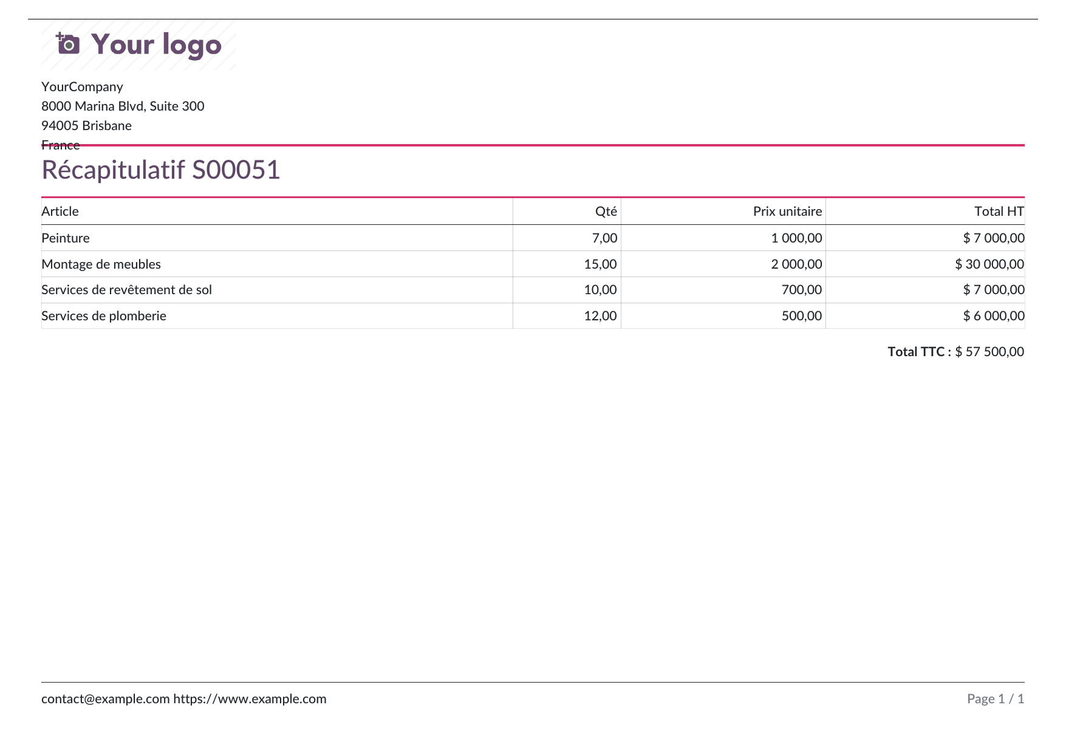Click quantity '12,00' for plomberie
Viewport: 1066px width, 730px height.
coord(600,315)
